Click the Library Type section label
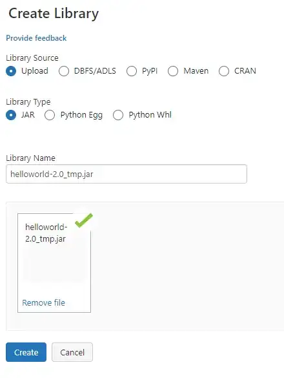The width and height of the screenshot is (284, 378). (28, 102)
